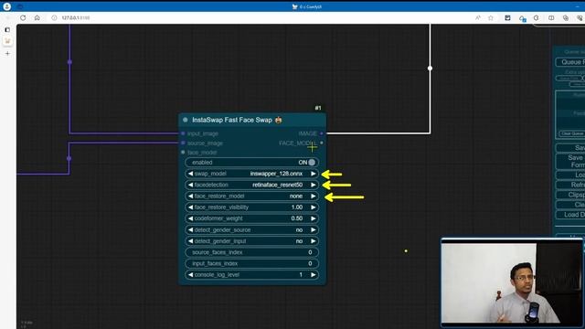Image resolution: width=585 pixels, height=329 pixels.
Task: Click the Save button in ComfyUI menu
Action: [570, 148]
